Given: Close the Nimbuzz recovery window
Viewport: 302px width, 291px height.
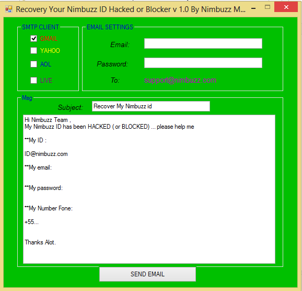Looking at the screenshot, I should point(286,7).
